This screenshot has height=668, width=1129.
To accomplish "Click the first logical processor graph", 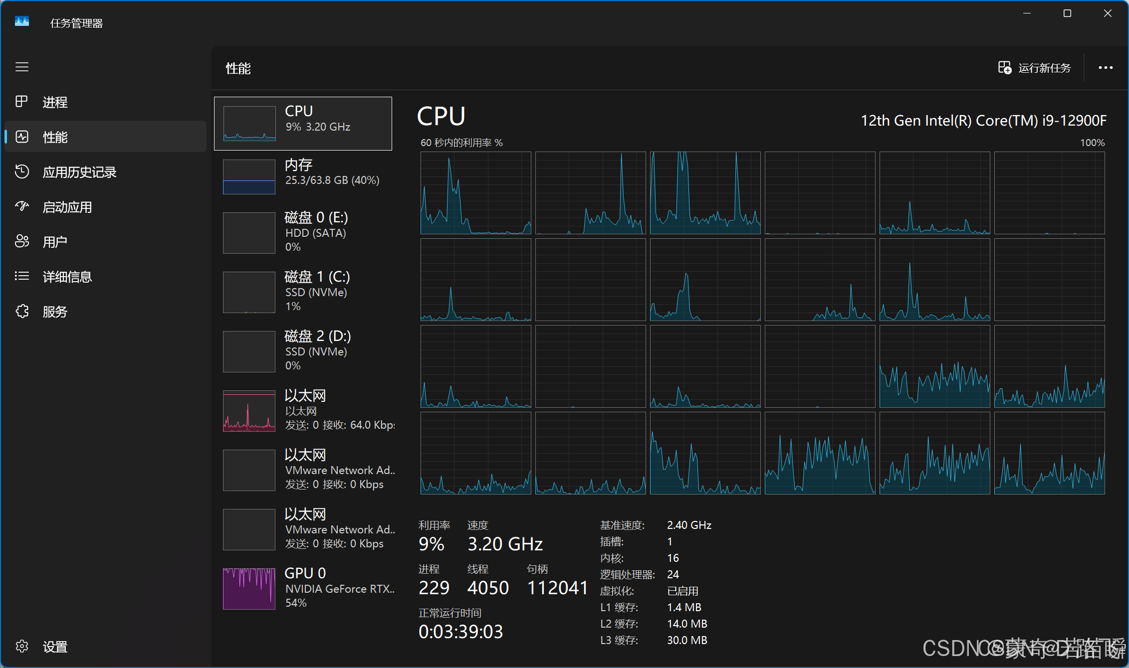I will coord(475,193).
